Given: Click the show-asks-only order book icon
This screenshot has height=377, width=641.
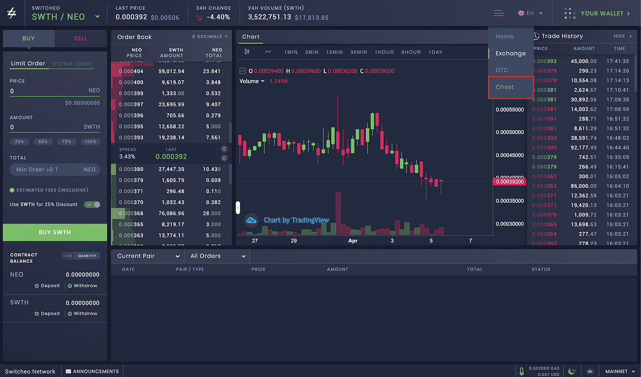Looking at the screenshot, I should click(x=224, y=149).
